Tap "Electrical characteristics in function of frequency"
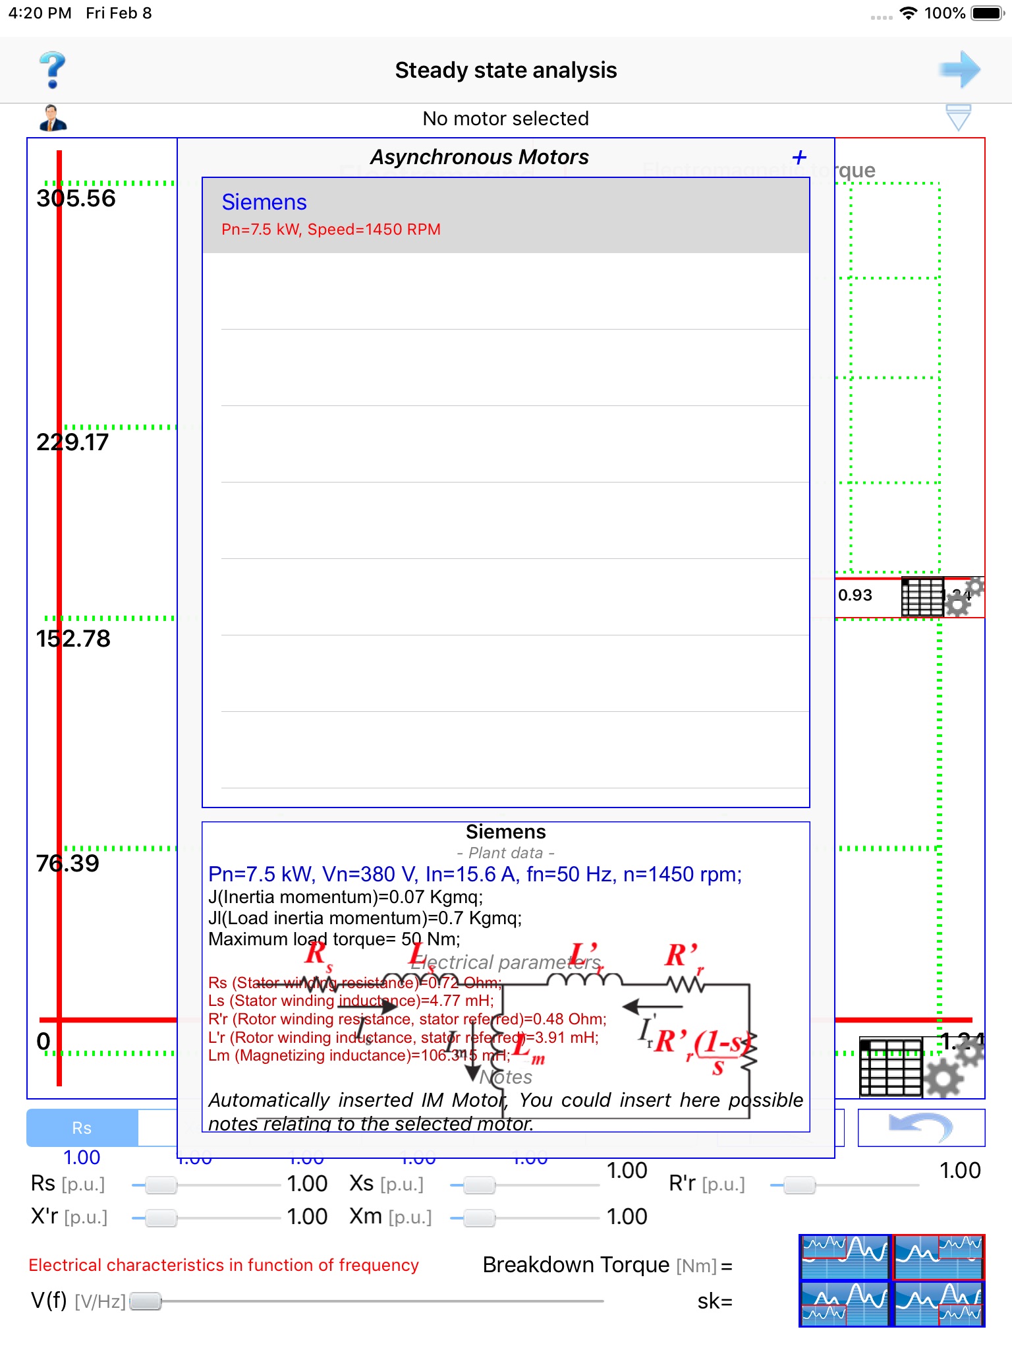 pyautogui.click(x=224, y=1265)
